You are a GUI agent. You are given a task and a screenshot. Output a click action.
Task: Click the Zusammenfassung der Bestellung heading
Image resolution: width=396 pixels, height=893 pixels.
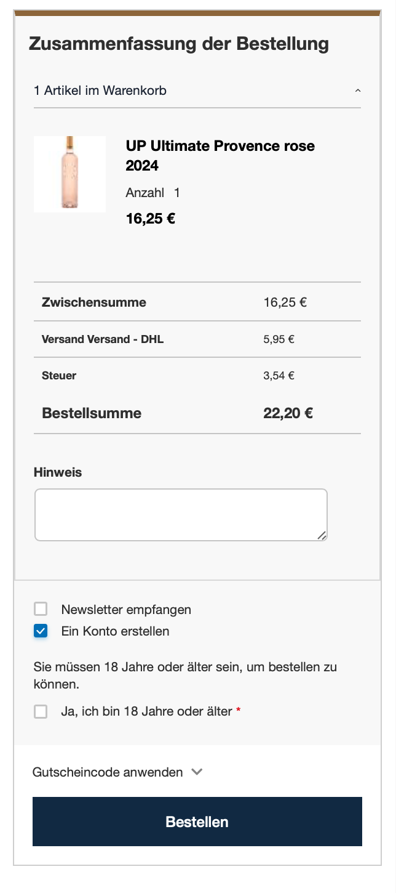tap(178, 44)
